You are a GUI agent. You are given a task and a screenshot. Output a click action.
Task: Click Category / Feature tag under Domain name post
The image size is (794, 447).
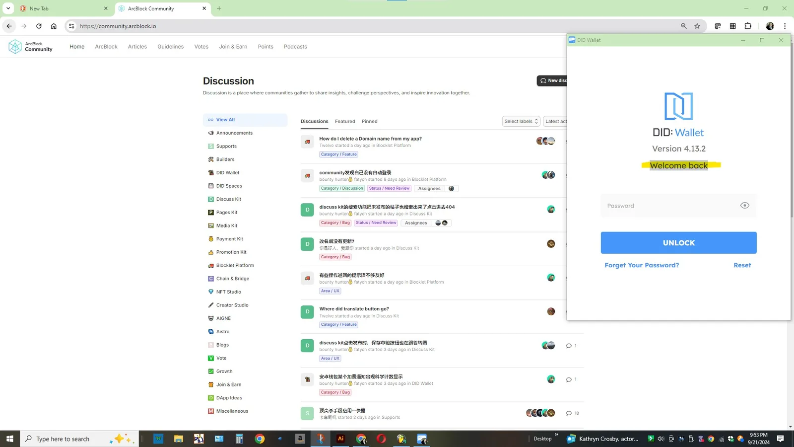339,154
